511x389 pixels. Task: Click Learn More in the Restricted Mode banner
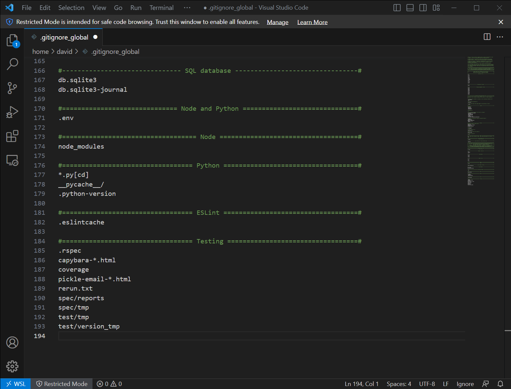click(x=312, y=22)
